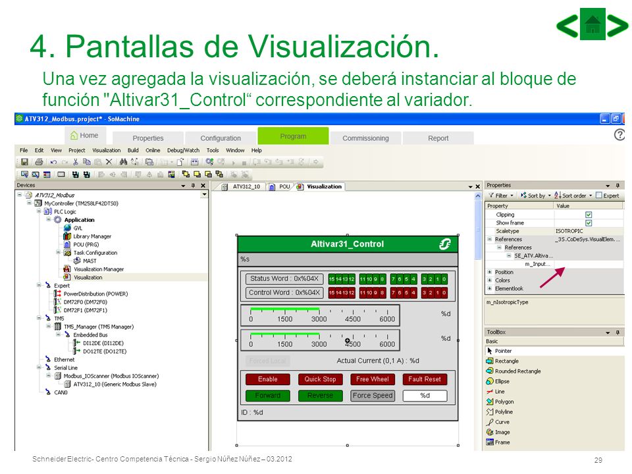Click the Free Wheel button
Viewport: 632px width, 474px height.
373,379
